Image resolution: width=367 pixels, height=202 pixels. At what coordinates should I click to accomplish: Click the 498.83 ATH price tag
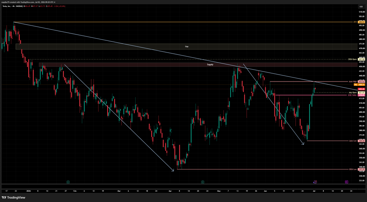(361, 22)
